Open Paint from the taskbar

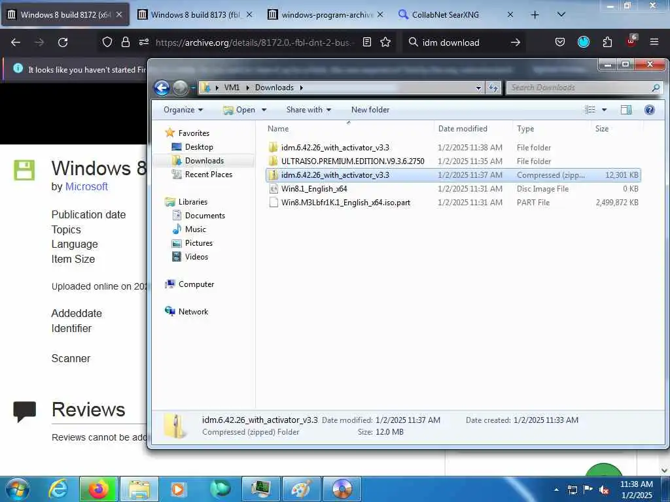coord(301,489)
